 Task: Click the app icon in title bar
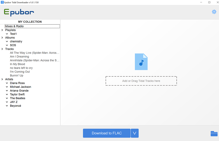tap(2, 2)
